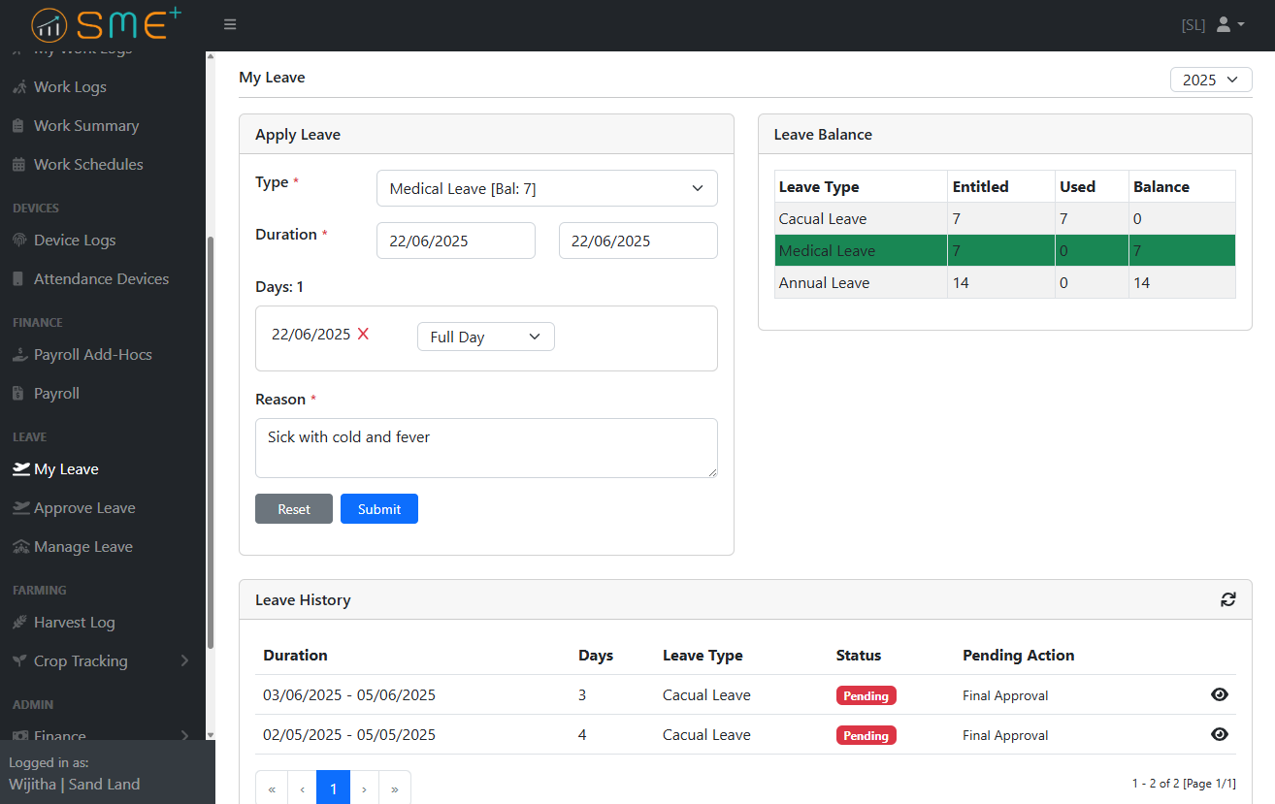
Task: Click the Payroll Add-Hocs hand icon
Action: (19, 354)
